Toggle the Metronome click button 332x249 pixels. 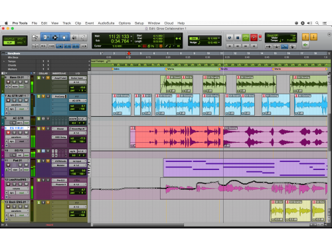276,46
